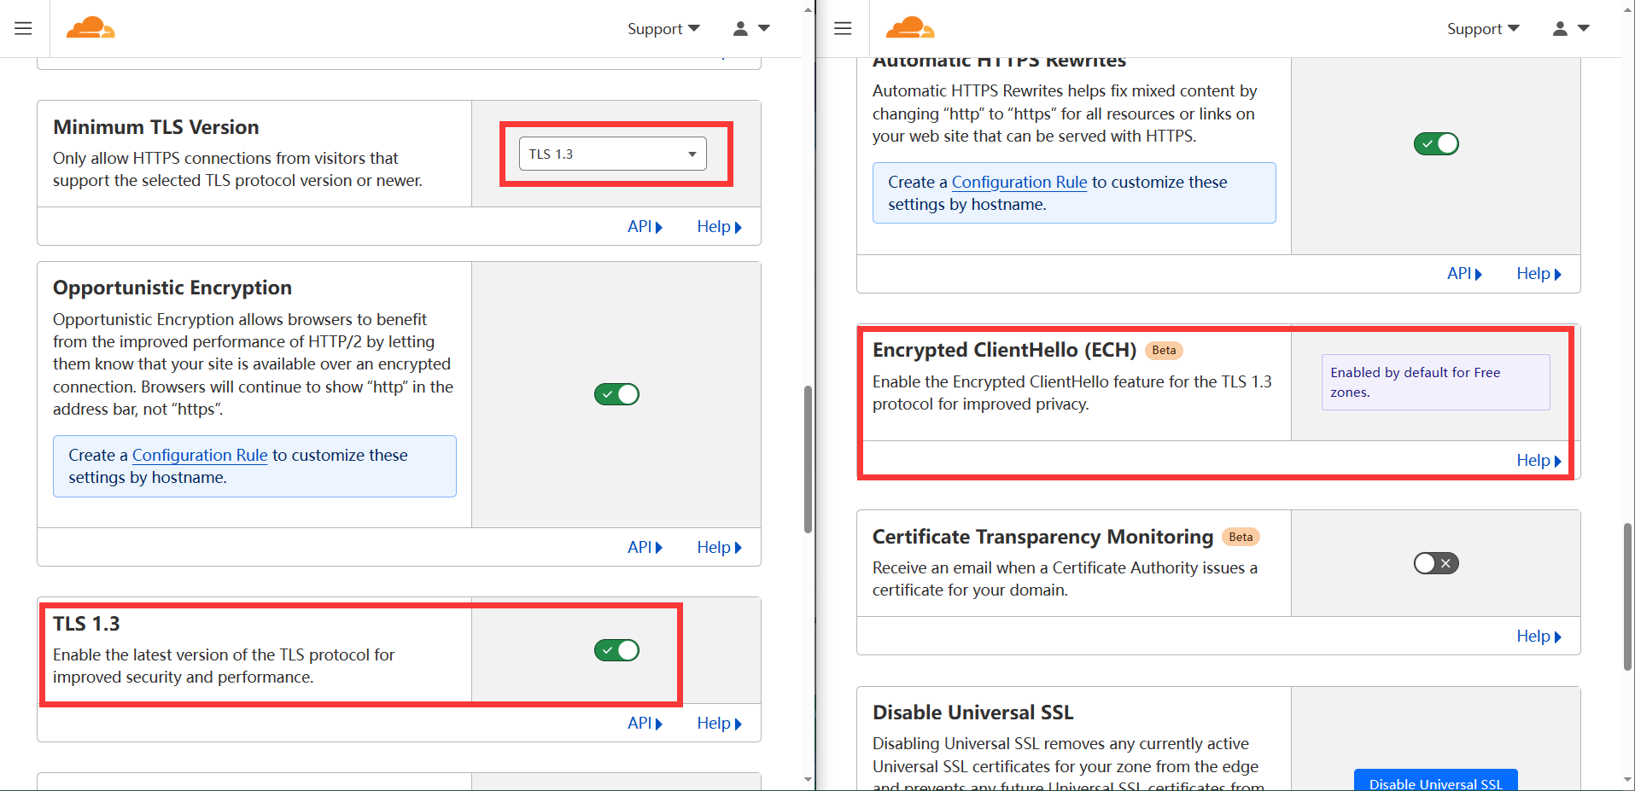Disable the Opportunistic Encryption toggle
Screen dimensions: 1635x791
coord(616,393)
